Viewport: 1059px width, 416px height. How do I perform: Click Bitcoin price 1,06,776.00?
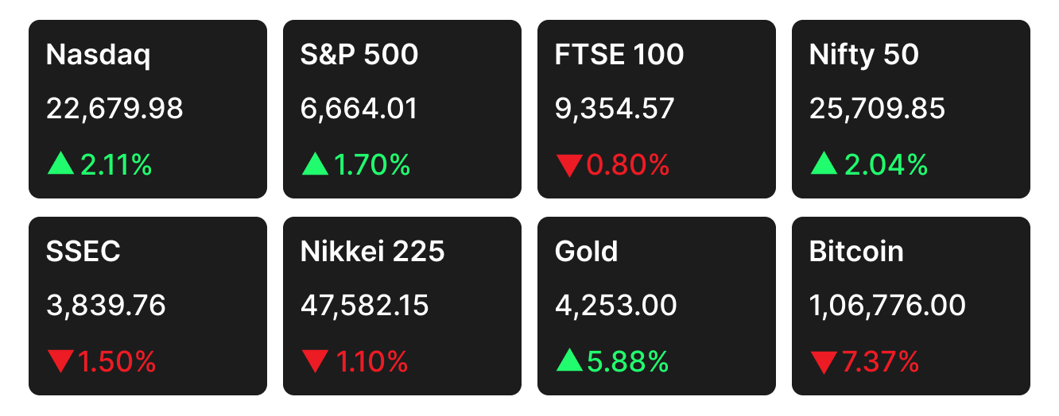(x=888, y=306)
